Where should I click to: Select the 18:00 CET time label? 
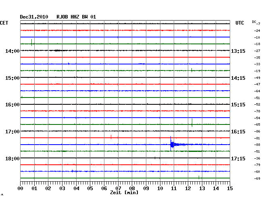[12, 158]
